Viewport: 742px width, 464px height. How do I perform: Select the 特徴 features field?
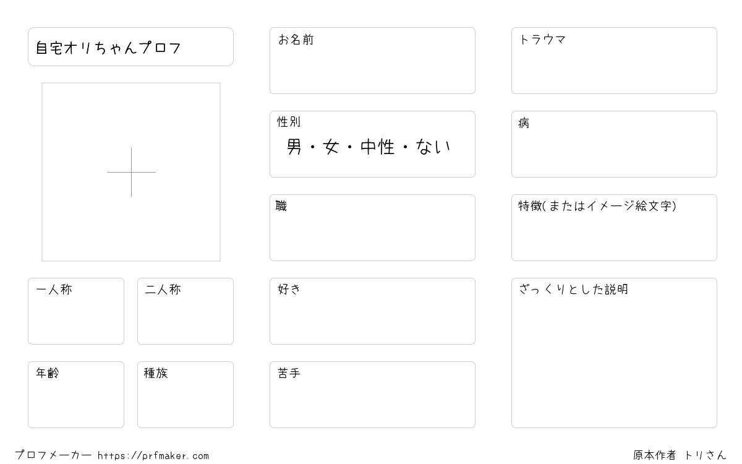coord(614,228)
